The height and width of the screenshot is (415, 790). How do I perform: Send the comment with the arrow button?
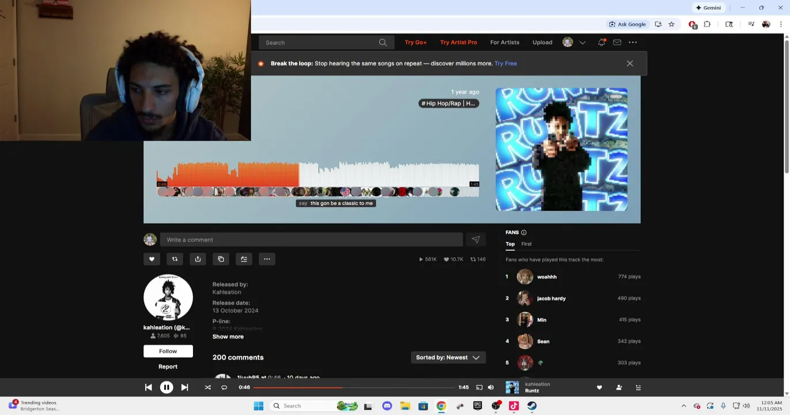point(475,240)
